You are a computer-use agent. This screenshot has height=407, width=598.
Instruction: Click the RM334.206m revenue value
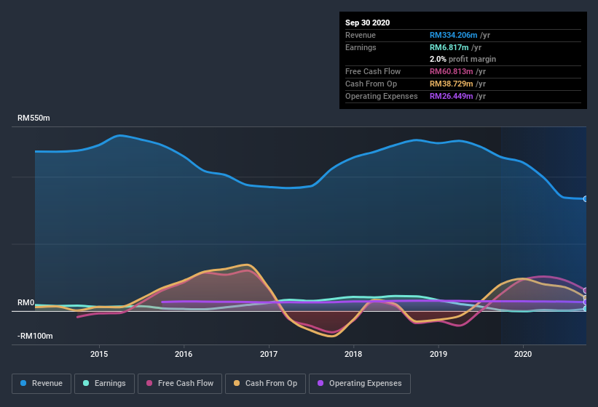click(x=454, y=35)
